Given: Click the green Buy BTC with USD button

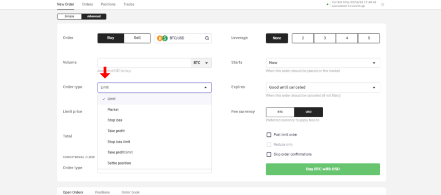Looking at the screenshot, I should tap(323, 169).
